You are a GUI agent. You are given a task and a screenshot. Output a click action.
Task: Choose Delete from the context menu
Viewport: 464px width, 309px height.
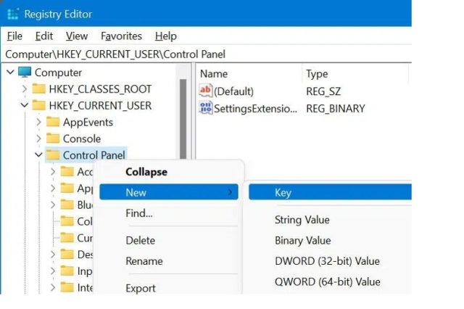[169, 240]
